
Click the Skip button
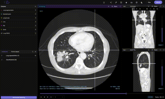tap(149, 2)
